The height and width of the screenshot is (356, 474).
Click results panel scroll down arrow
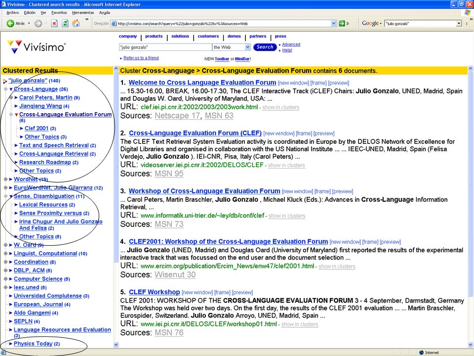pyautogui.click(x=470, y=345)
